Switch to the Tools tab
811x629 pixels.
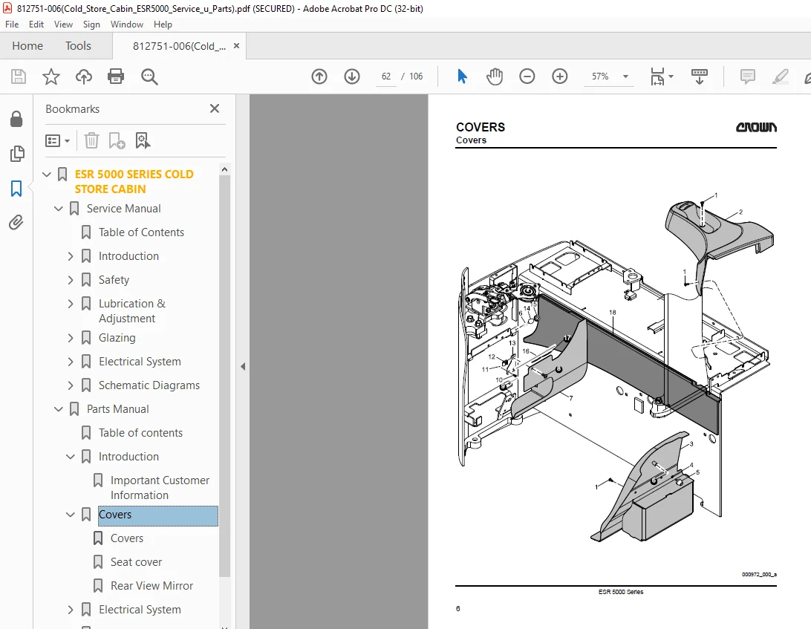pyautogui.click(x=78, y=45)
